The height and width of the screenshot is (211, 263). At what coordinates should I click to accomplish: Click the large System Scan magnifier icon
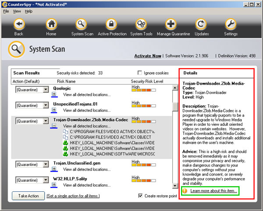[x=17, y=49]
